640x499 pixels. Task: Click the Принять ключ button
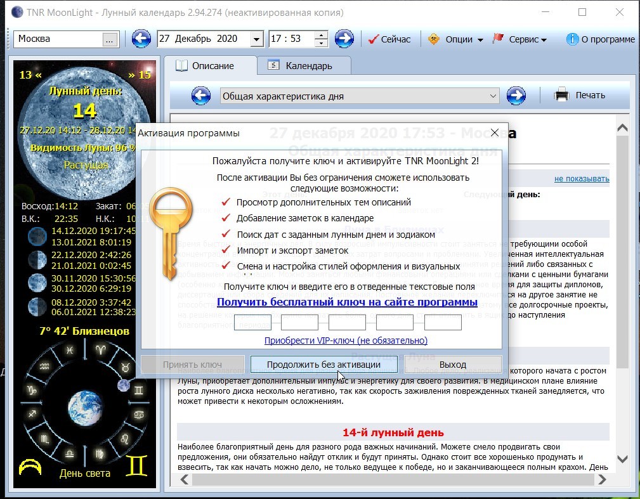click(x=192, y=365)
